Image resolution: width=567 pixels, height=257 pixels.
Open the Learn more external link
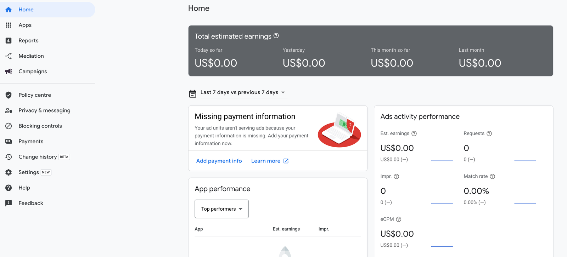270,161
